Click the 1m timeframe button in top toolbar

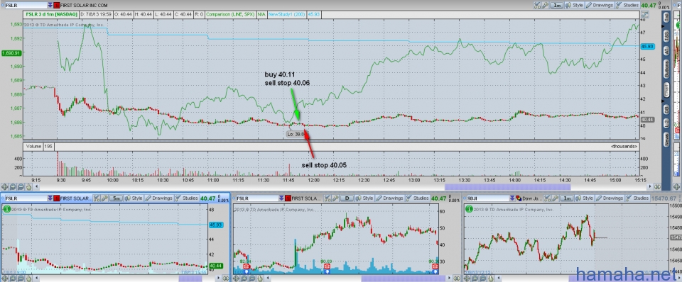[x=557, y=5]
